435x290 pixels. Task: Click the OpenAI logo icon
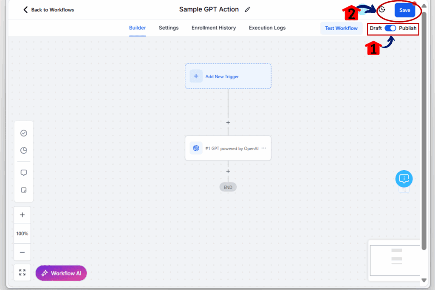pyautogui.click(x=196, y=148)
